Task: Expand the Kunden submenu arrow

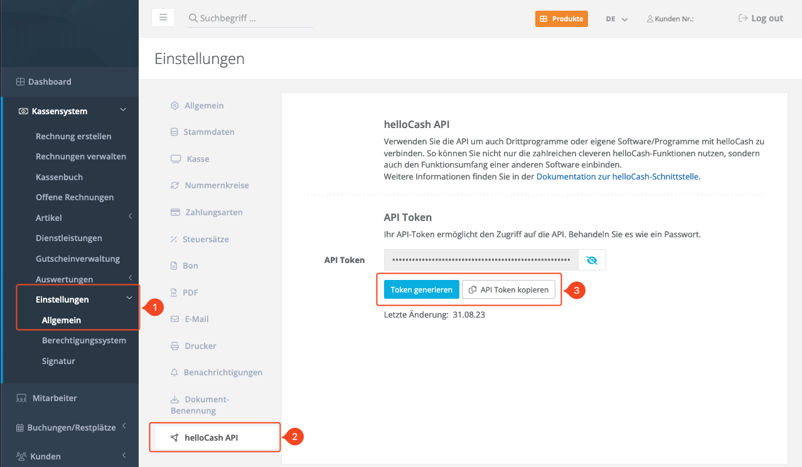Action: (x=124, y=455)
